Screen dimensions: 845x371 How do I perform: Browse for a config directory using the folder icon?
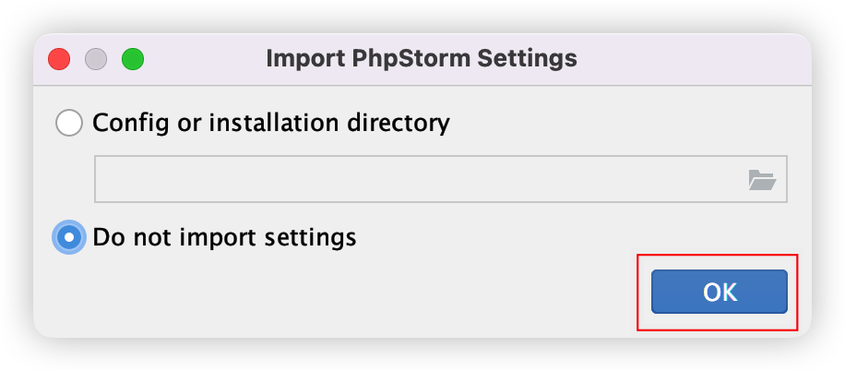762,180
